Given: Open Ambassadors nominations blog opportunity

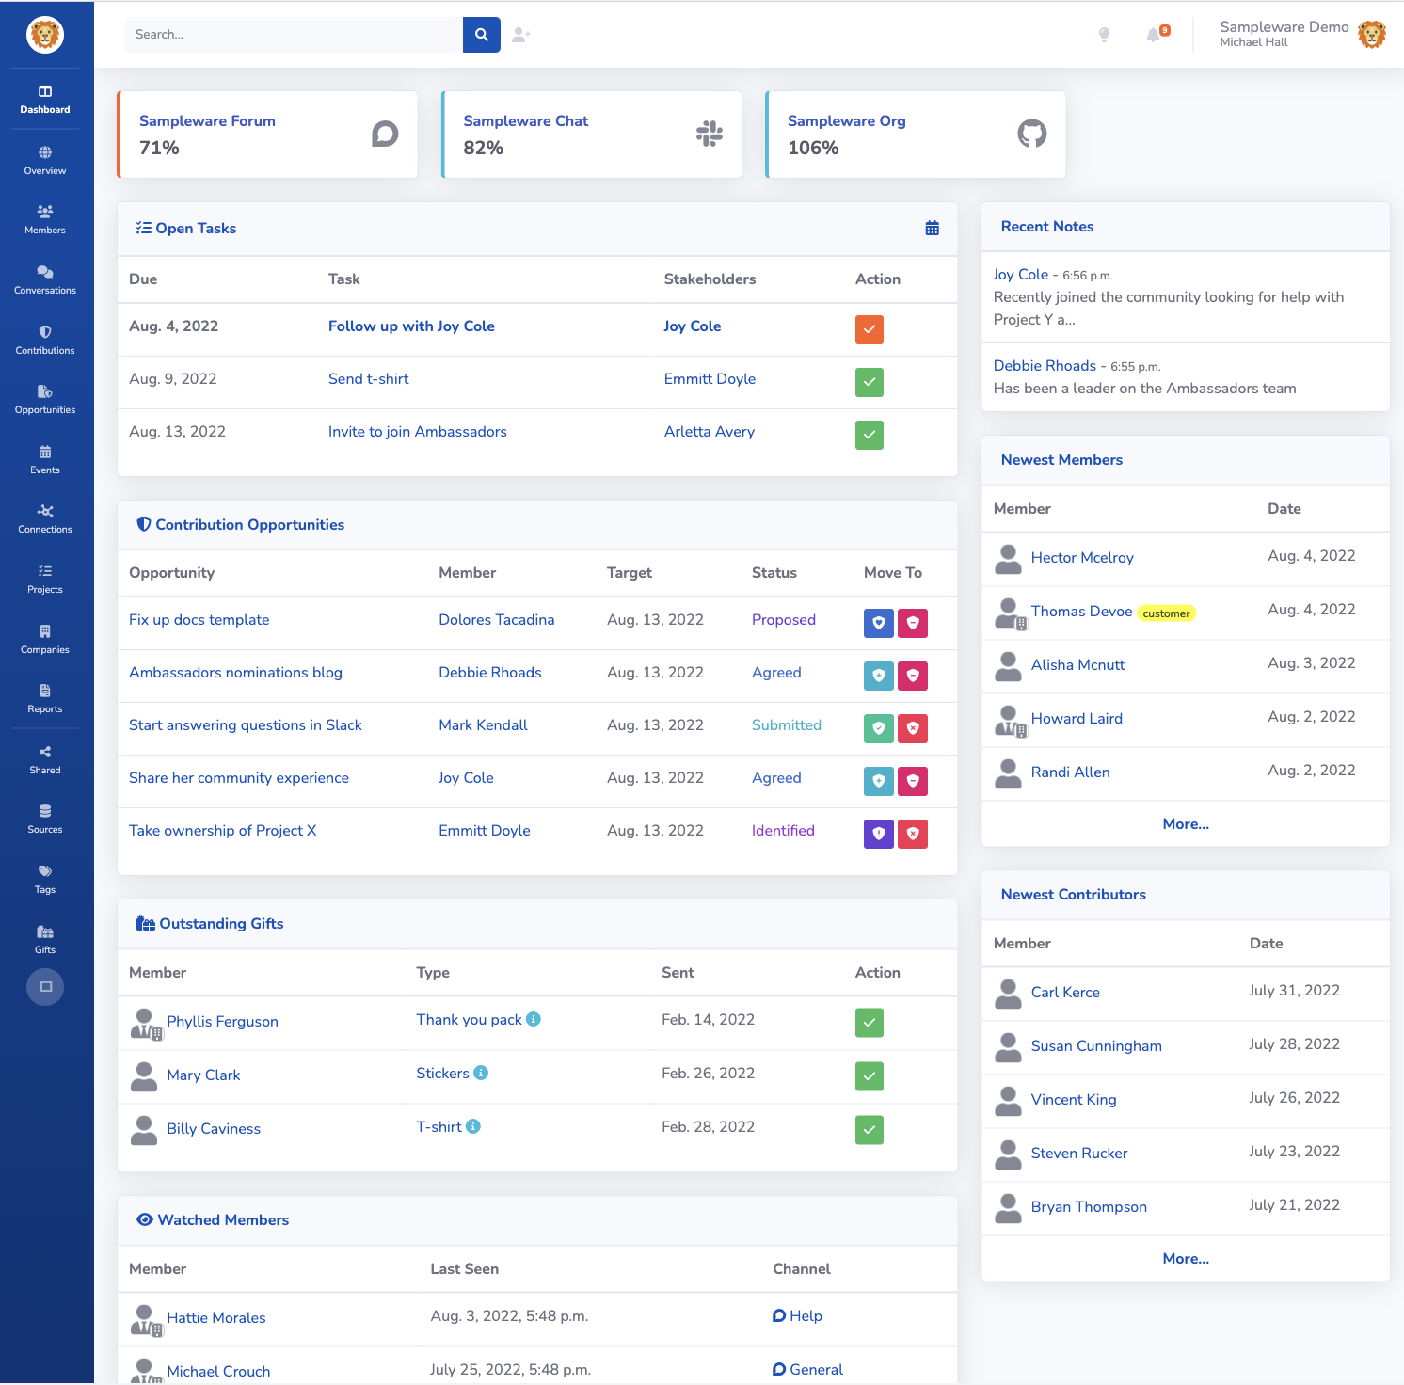Looking at the screenshot, I should [x=235, y=672].
